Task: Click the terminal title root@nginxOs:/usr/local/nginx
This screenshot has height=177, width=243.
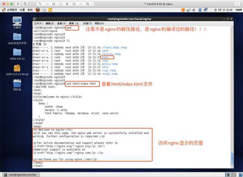Action: point(129,19)
